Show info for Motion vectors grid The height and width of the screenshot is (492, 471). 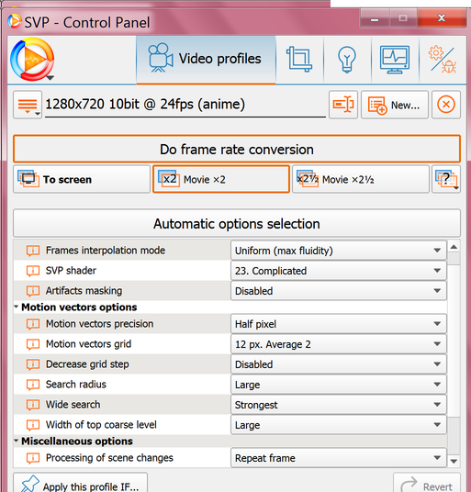[x=33, y=344]
